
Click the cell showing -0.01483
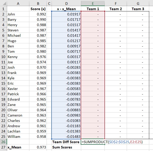(66, 137)
